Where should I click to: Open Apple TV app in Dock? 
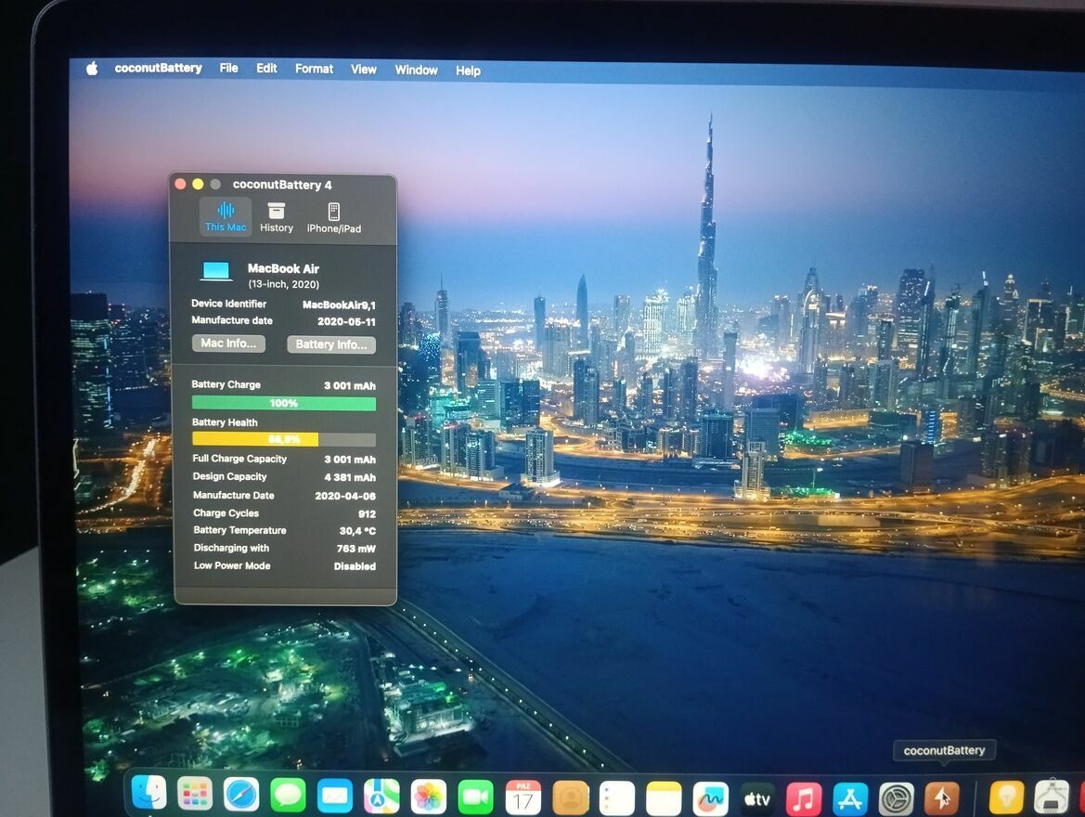click(756, 798)
